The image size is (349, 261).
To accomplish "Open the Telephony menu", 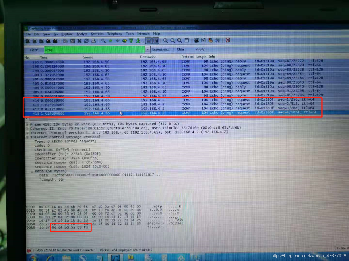I will click(x=115, y=34).
